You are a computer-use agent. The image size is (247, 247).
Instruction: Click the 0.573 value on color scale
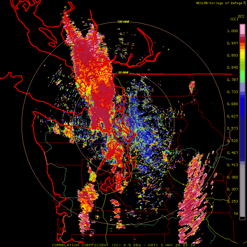[x=232, y=128]
